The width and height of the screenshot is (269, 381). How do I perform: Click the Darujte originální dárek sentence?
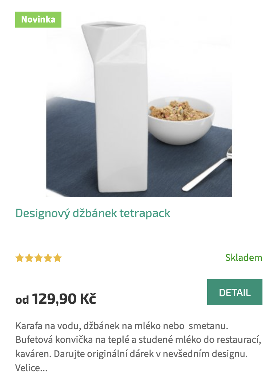click(x=150, y=354)
